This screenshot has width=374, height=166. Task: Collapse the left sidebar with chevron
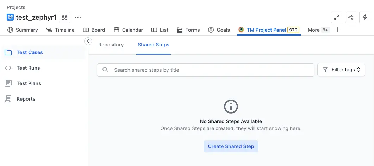tap(88, 41)
